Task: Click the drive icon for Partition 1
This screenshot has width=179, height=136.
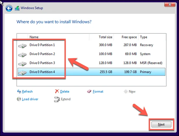Action: point(22,45)
